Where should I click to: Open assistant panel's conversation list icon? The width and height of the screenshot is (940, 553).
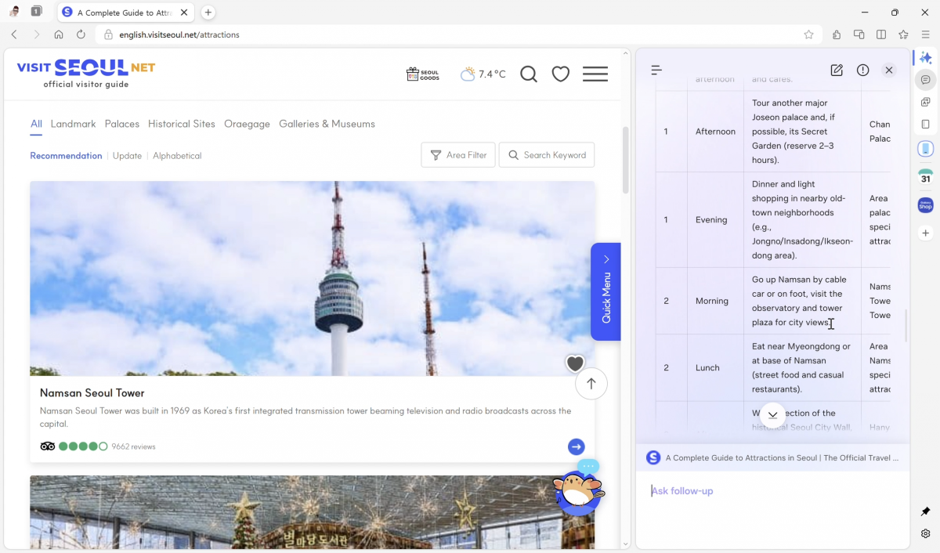point(656,70)
